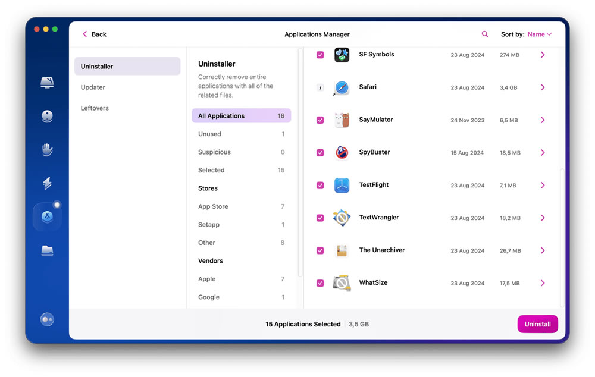Toggle the WhatSize checkbox
595x377 pixels.
(x=320, y=283)
